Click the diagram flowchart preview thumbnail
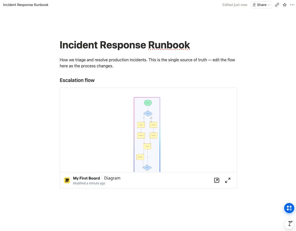296x231 pixels. (147, 135)
